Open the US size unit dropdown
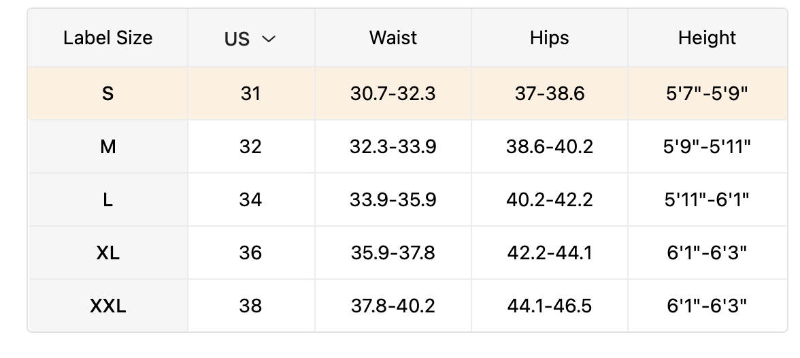The width and height of the screenshot is (800, 358). [250, 39]
